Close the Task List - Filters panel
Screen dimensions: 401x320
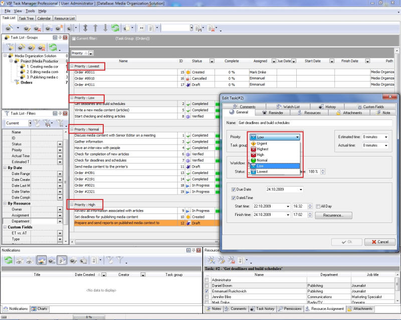pos(65,113)
